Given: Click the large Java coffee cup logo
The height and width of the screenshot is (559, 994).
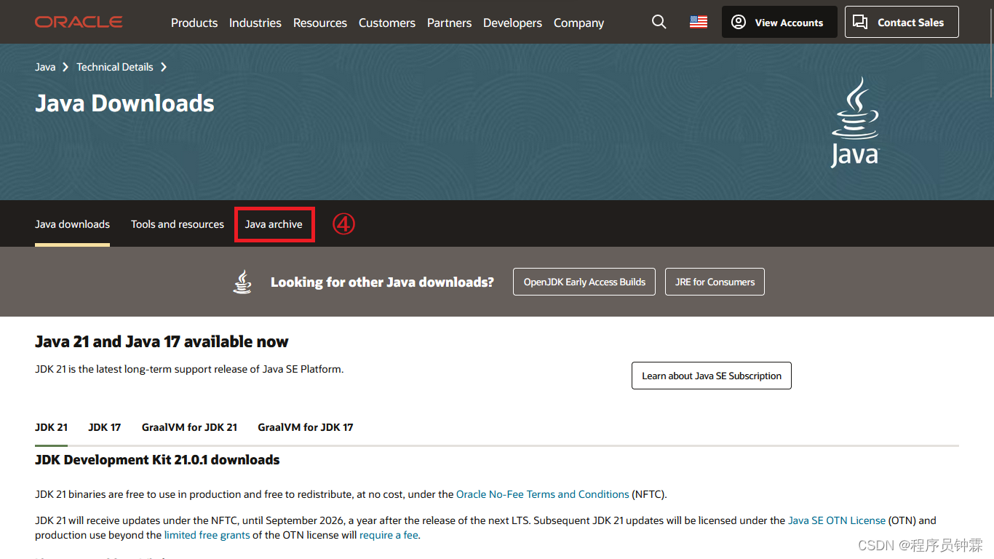Looking at the screenshot, I should pyautogui.click(x=855, y=122).
